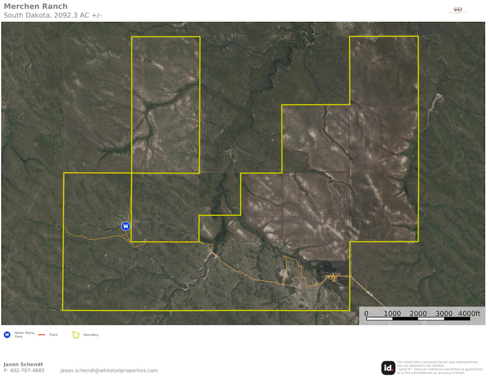Click the South Dakota acreage subtitle
The height and width of the screenshot is (377, 487).
52,15
